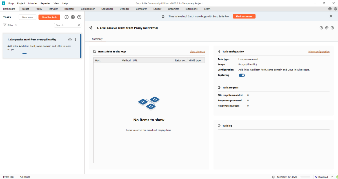Click inside the Tasks search field
338x179 pixels.
[66, 25]
